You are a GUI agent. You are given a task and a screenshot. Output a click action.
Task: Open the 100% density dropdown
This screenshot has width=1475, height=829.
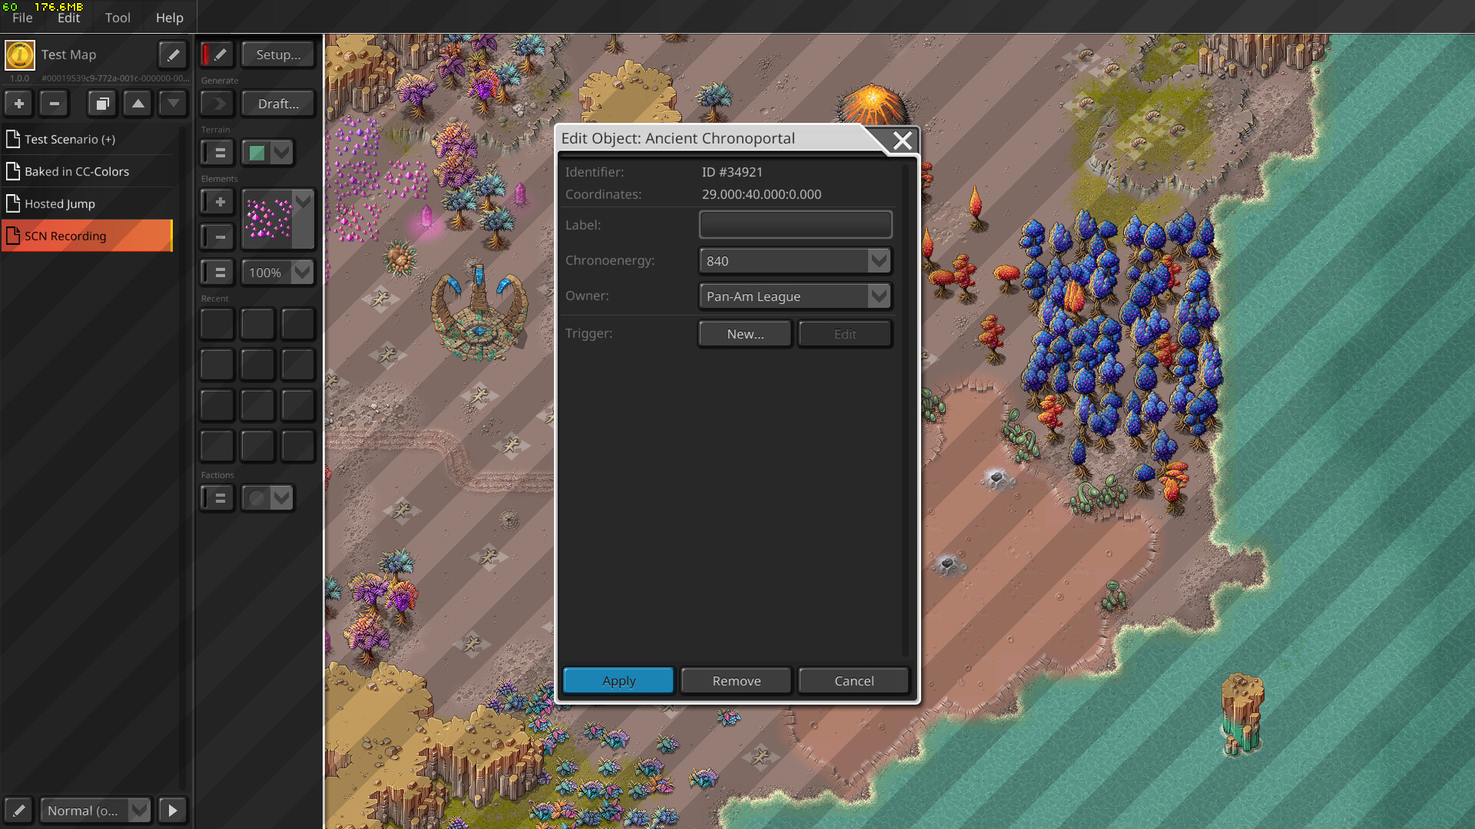[x=303, y=272]
